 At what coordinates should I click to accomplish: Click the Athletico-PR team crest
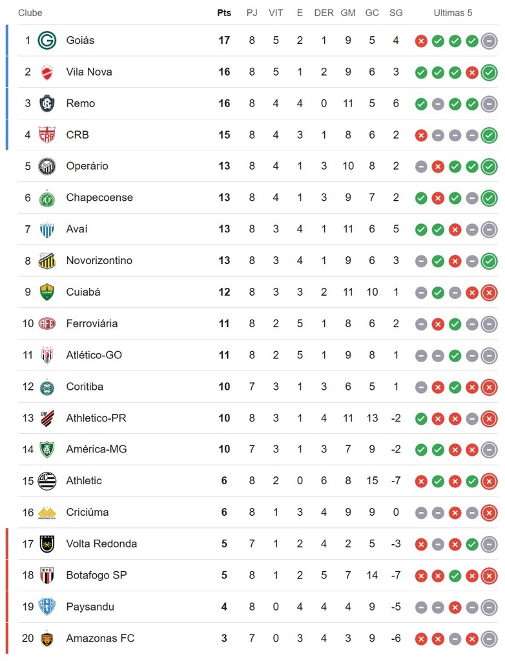(47, 418)
